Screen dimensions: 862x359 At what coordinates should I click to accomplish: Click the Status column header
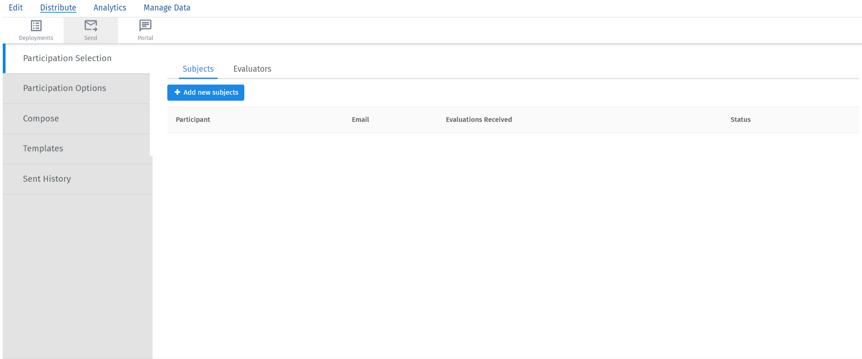(740, 120)
